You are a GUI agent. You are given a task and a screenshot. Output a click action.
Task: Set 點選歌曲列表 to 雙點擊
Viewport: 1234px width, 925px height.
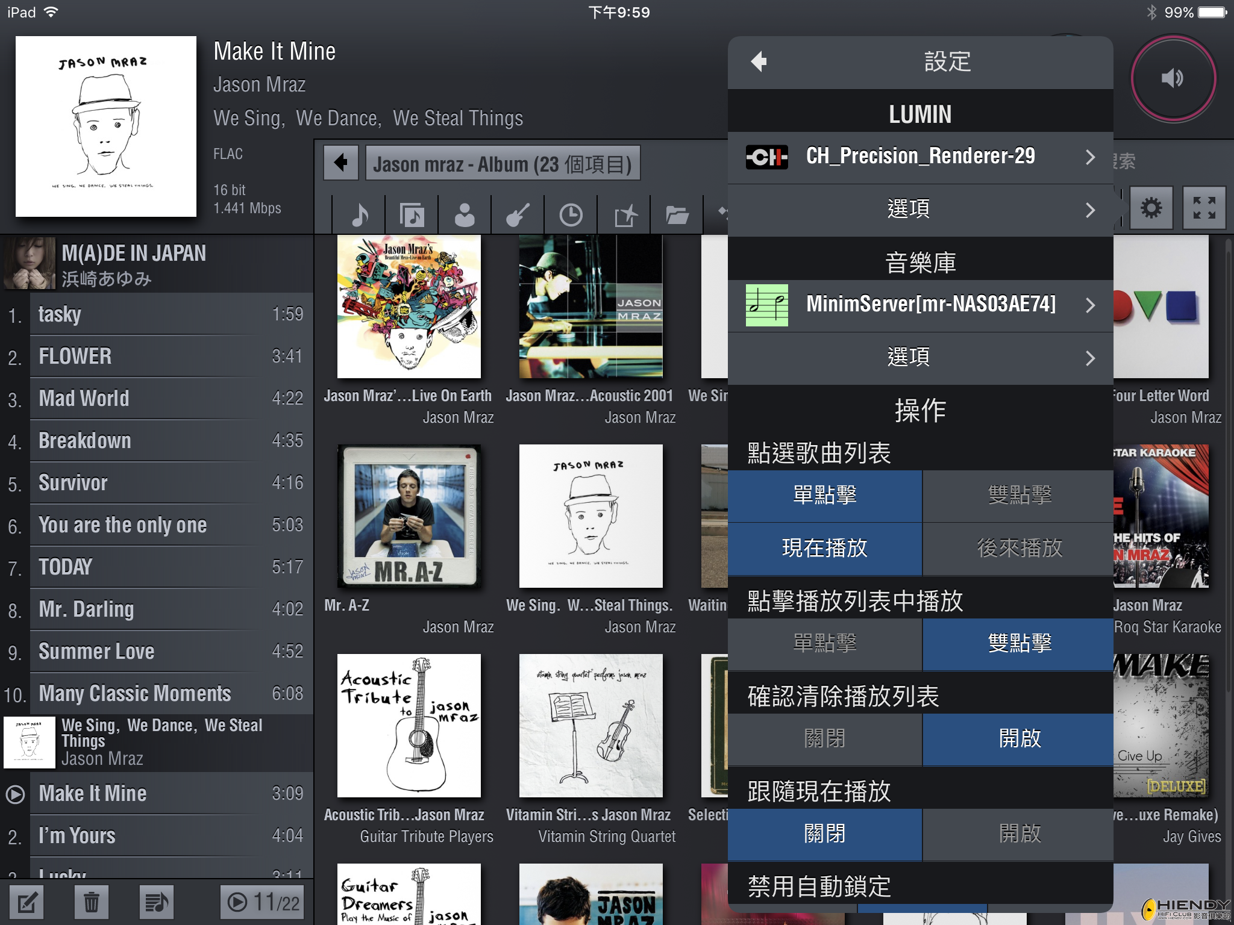[1018, 496]
